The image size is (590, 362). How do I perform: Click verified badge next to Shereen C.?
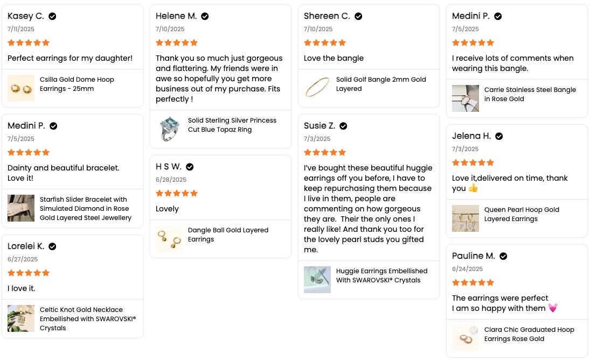pyautogui.click(x=358, y=16)
